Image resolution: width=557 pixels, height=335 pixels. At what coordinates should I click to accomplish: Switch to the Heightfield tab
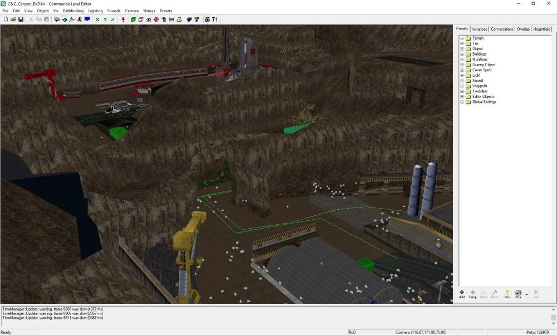point(541,29)
